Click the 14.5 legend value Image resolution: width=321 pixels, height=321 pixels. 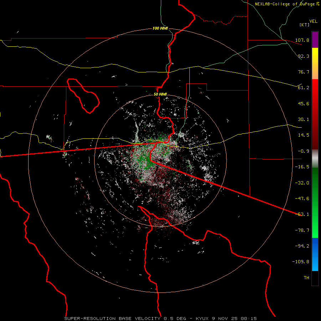point(304,135)
